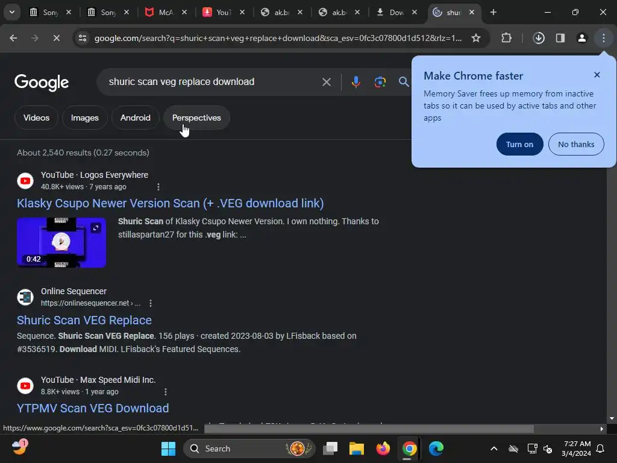Switch to the first Sony tab
Screen dimensions: 617x463
[49, 13]
